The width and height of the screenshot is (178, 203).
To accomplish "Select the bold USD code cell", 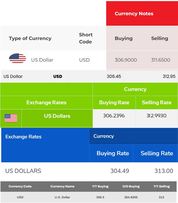I will 58,76.
